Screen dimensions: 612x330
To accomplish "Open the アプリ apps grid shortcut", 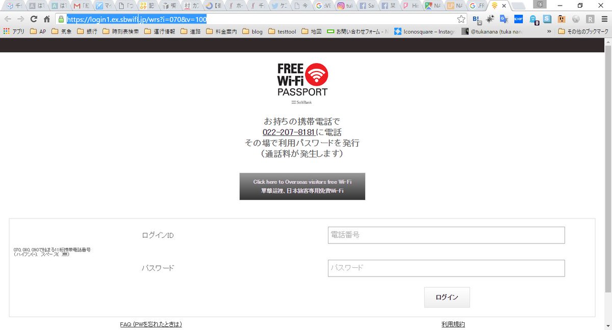I will [x=14, y=32].
